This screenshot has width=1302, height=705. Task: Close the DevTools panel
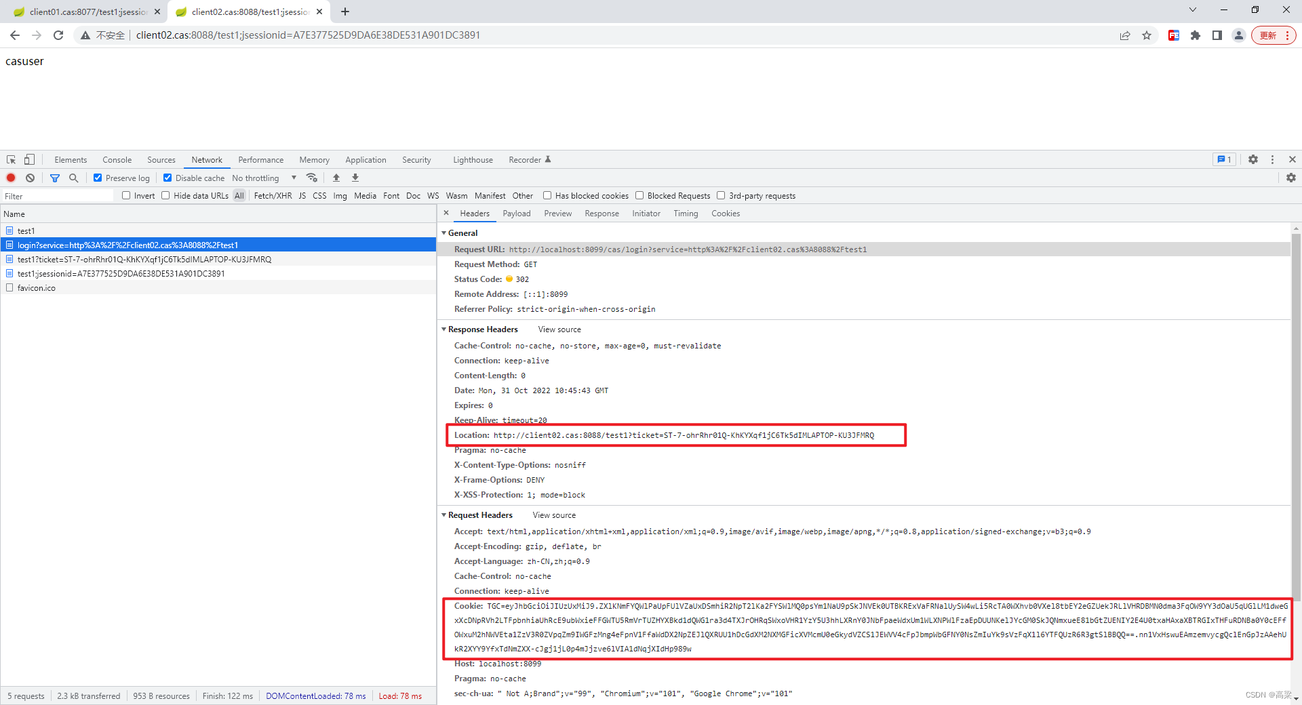tap(1293, 159)
